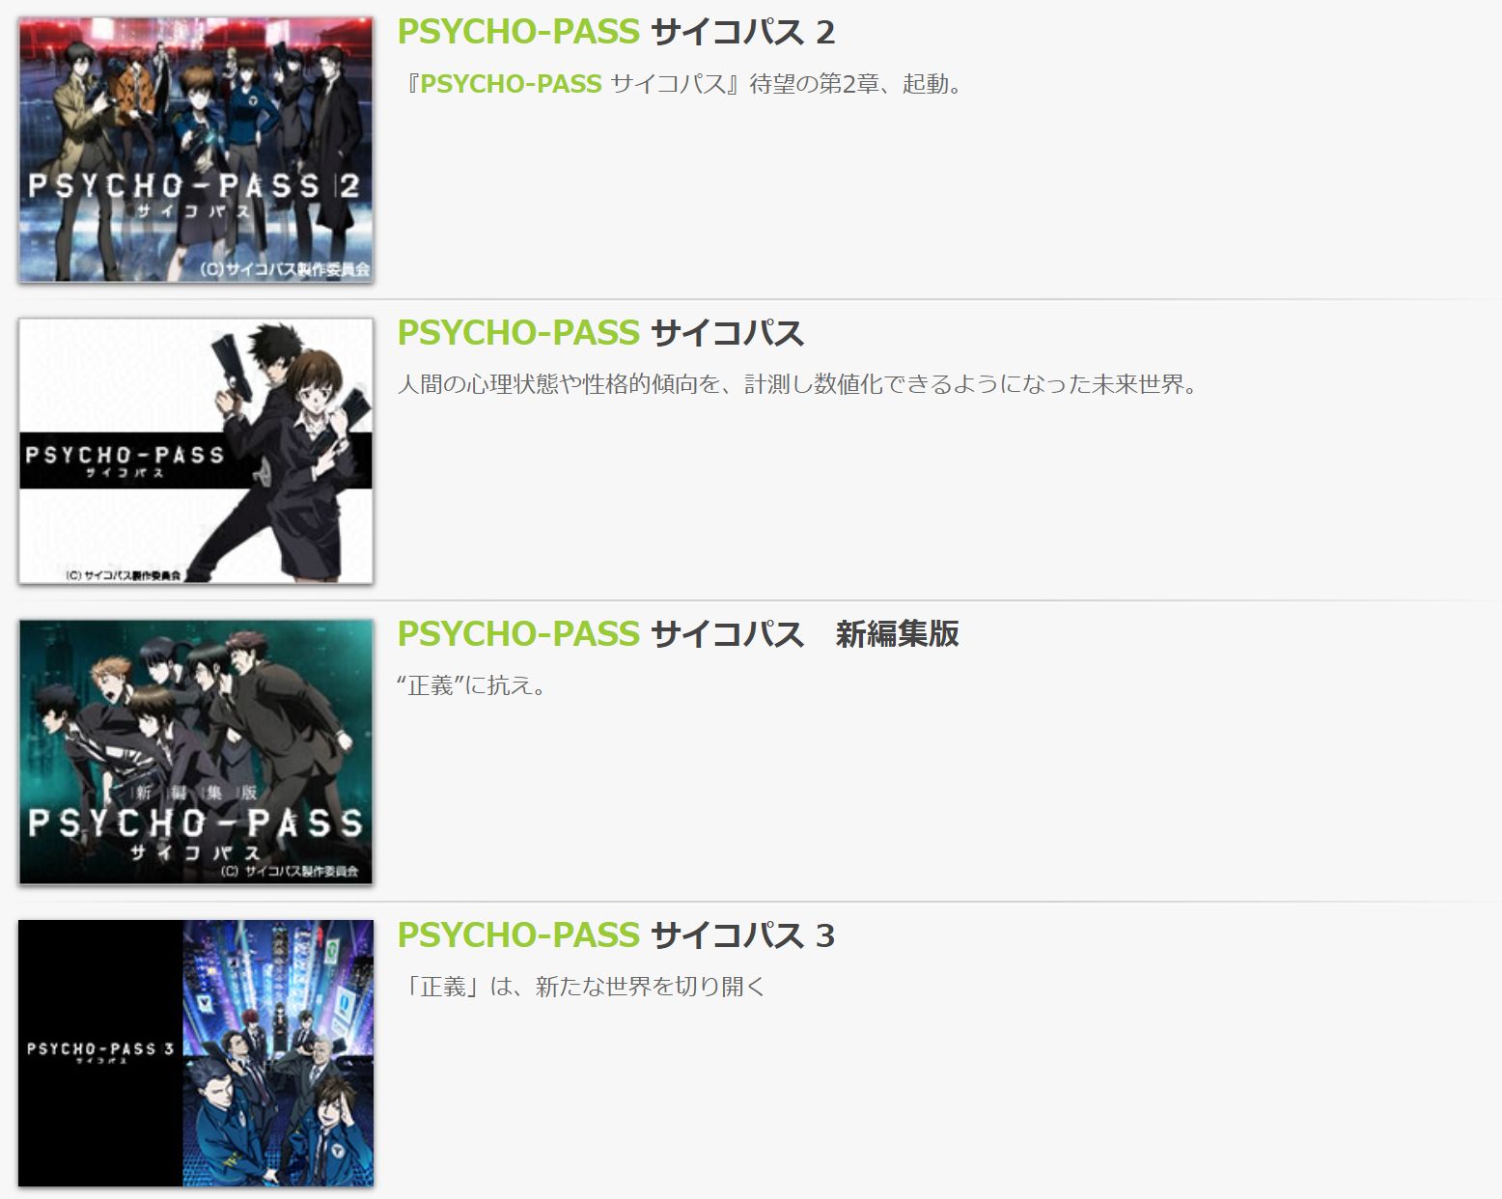
Task: Click the copyright credit on the PSYCHO-PASS 2 thumbnail
Action: tap(285, 270)
